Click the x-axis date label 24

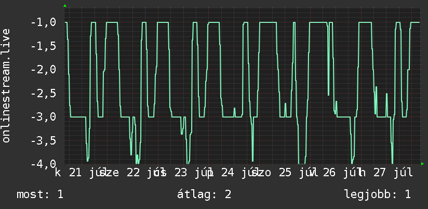click(228, 173)
